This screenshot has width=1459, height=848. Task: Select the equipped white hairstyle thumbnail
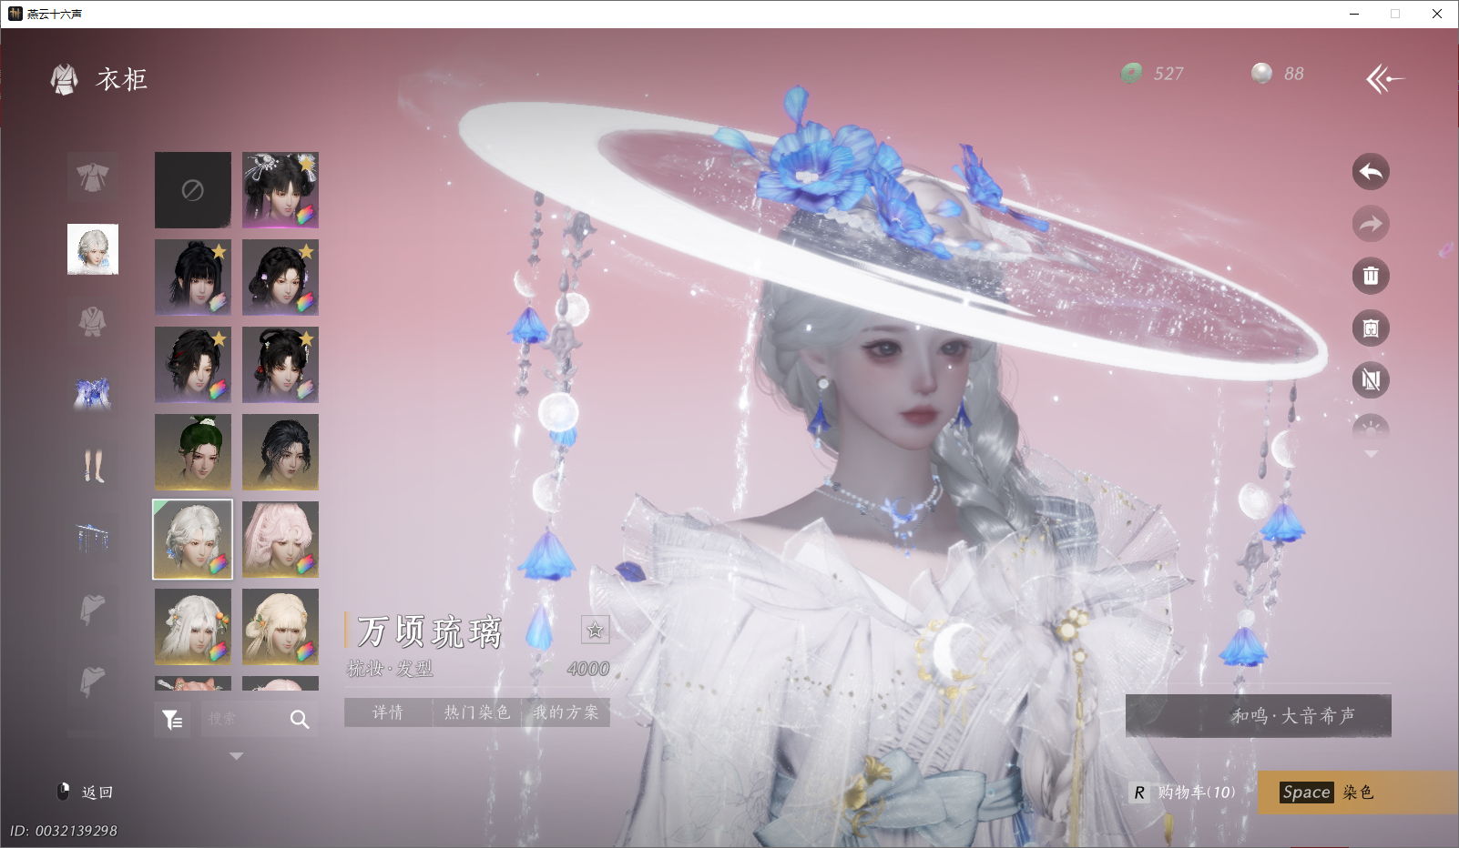pos(192,539)
